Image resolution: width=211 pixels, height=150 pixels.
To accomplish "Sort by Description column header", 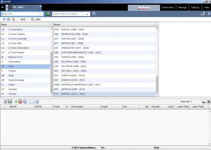I will pos(85,107).
